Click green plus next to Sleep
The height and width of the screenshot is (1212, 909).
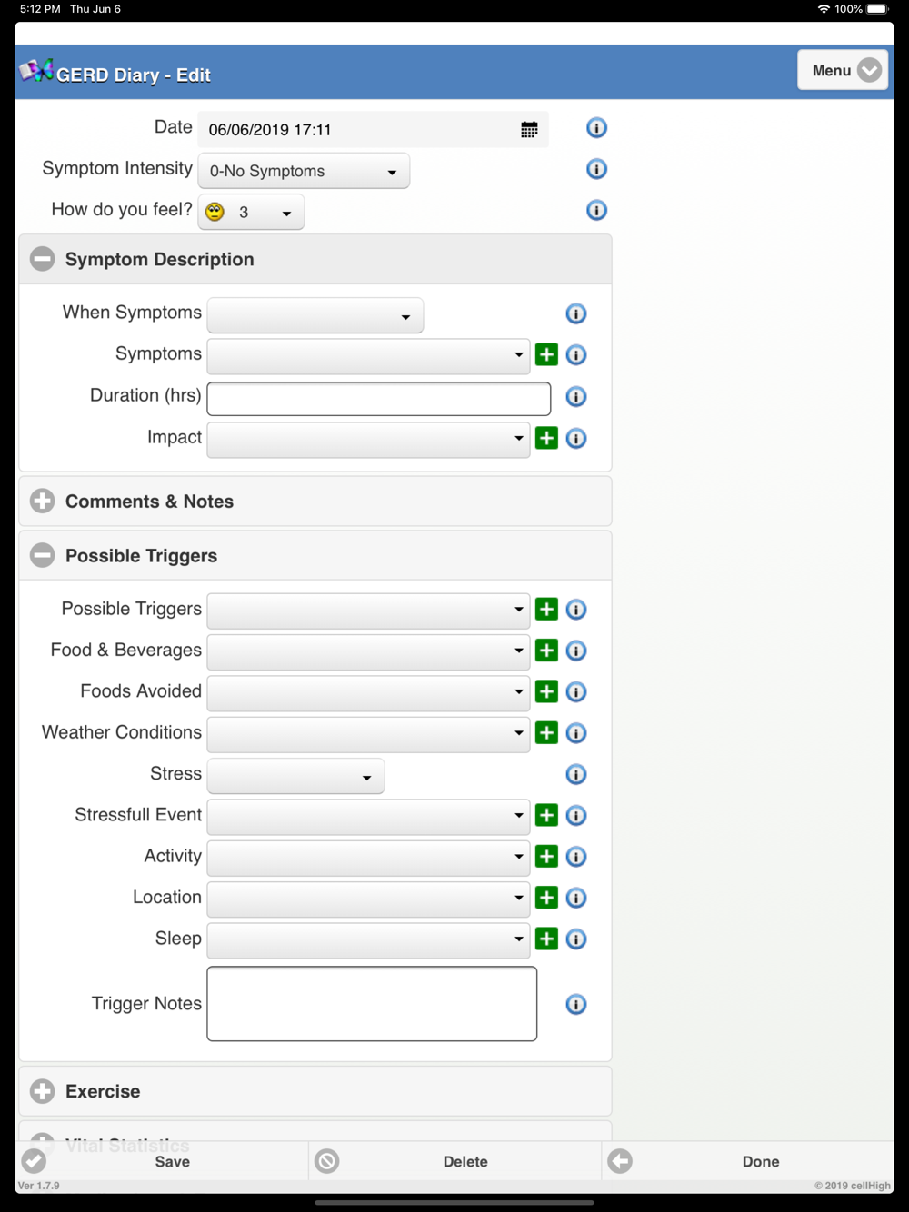546,939
